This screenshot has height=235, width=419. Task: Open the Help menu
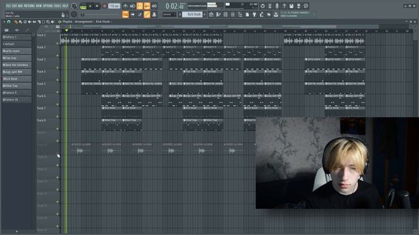click(x=65, y=6)
